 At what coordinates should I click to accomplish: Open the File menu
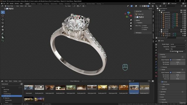(x=4, y=3)
